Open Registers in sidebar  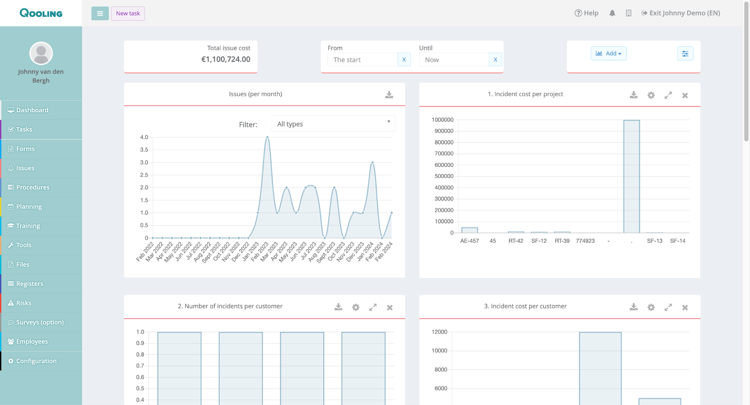[41, 283]
